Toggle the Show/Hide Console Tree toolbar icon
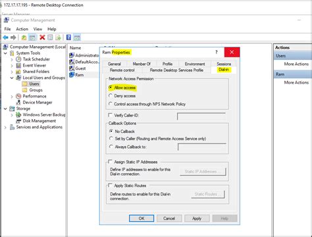Image resolution: width=312 pixels, height=237 pixels. [32, 38]
